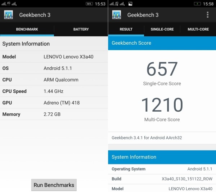
Task: Tap the picture notification icon in status bar
Action: [x=130, y=4]
